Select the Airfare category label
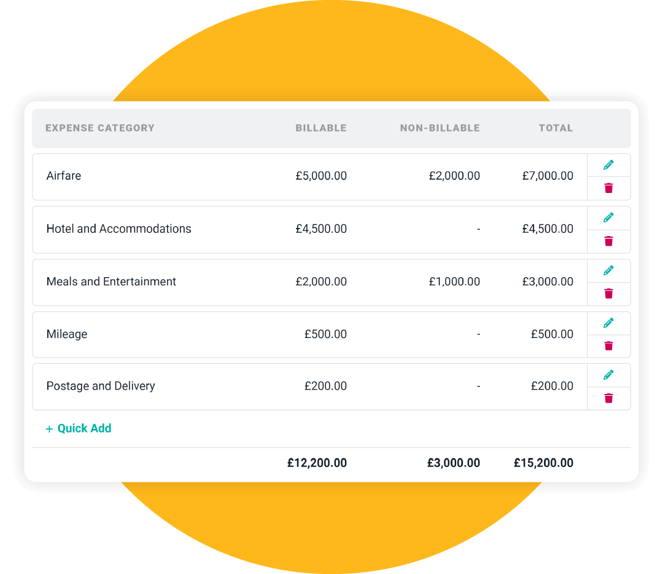 click(x=64, y=176)
